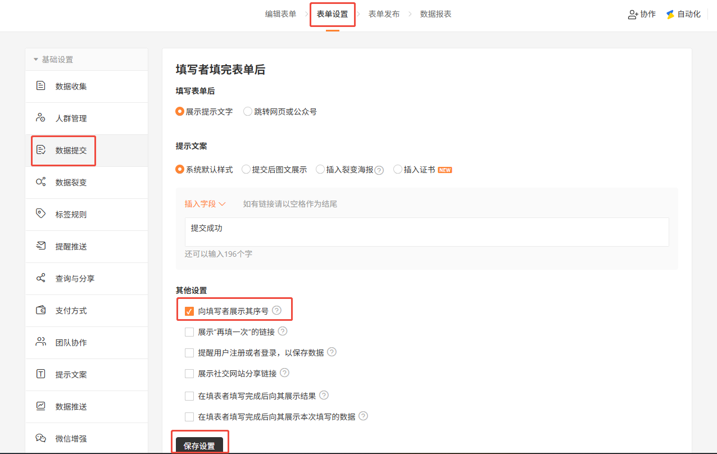717x454 pixels.
Task: Open 数据推送 menu item
Action: [x=87, y=407]
